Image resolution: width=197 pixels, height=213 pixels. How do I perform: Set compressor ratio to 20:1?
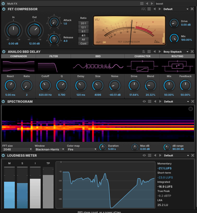pos(83,23)
